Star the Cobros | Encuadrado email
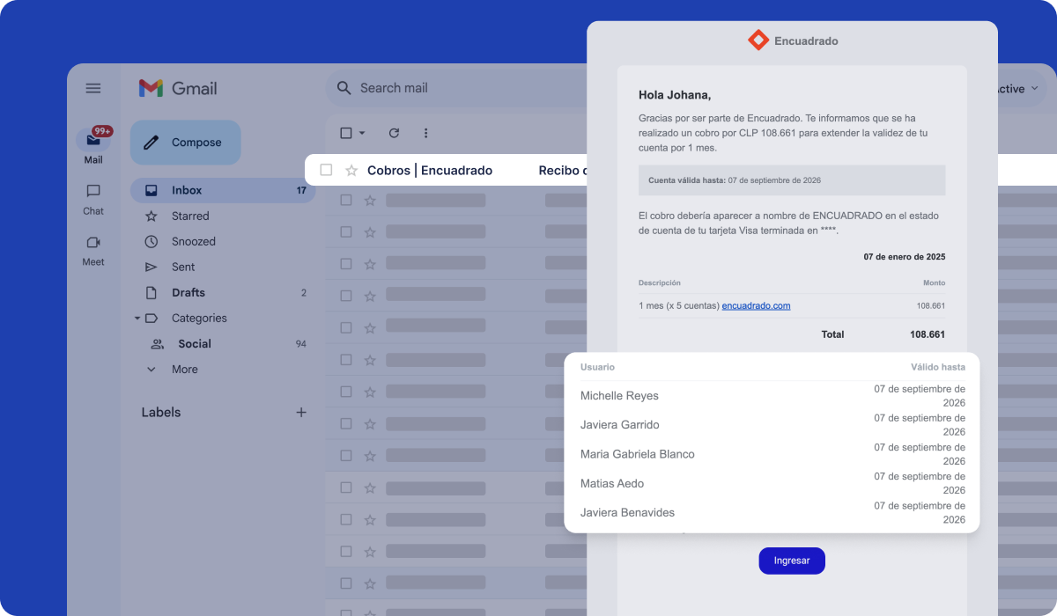 [351, 170]
